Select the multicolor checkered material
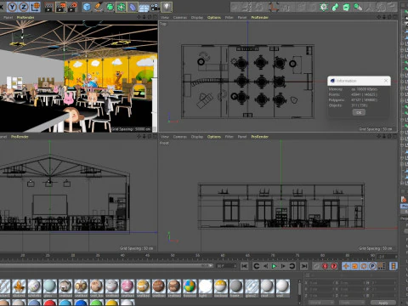 pyautogui.click(x=190, y=286)
